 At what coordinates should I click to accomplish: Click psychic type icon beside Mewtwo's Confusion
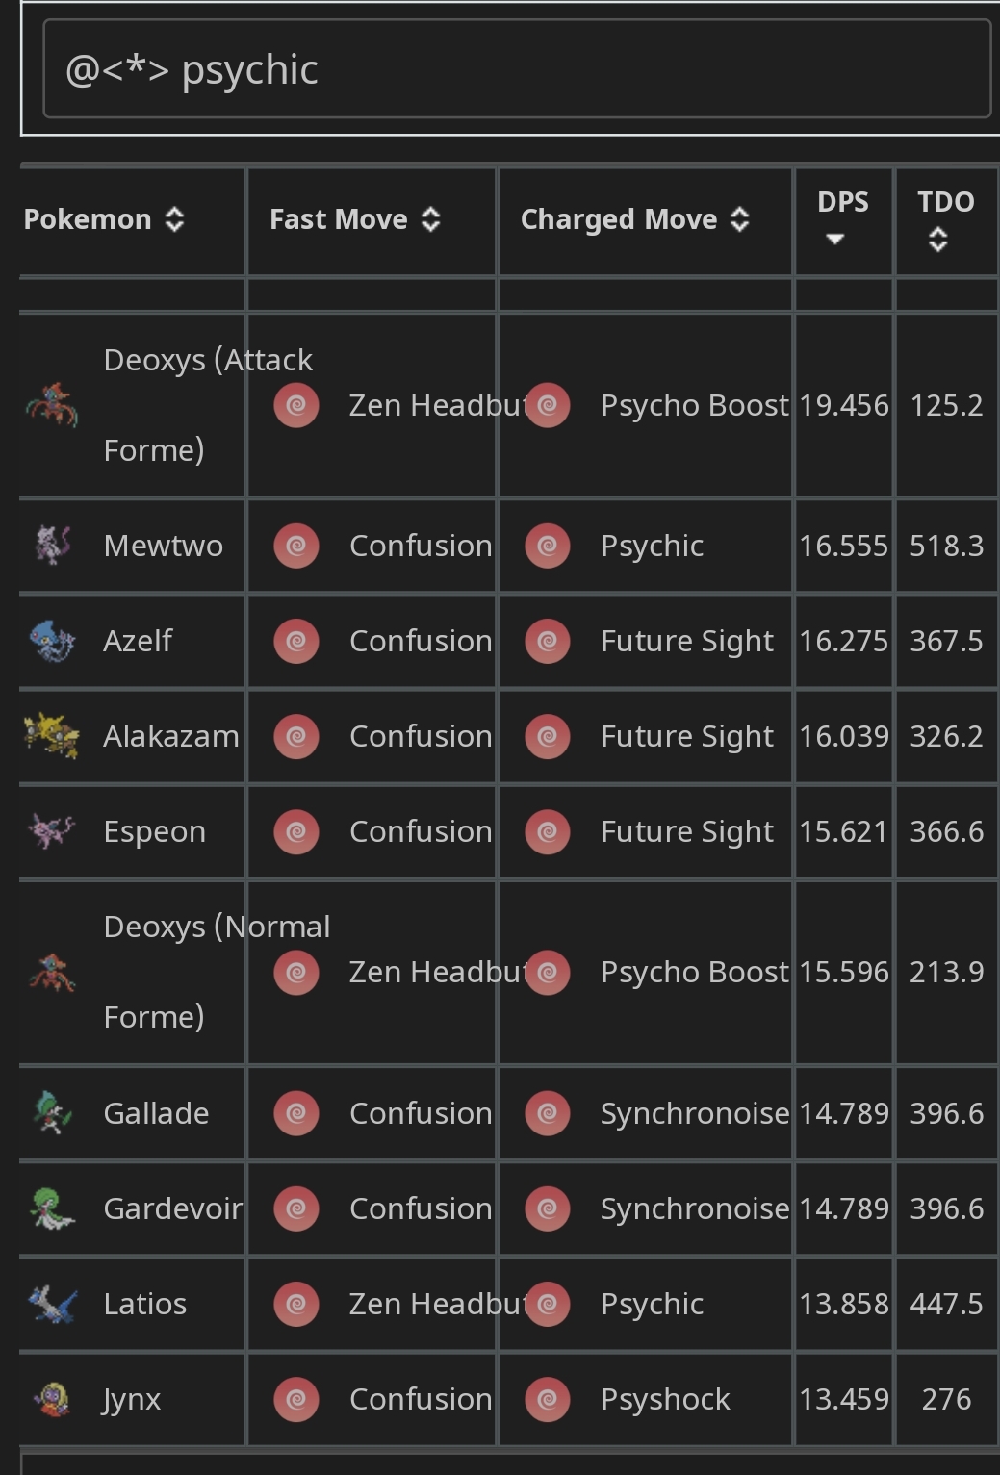pyautogui.click(x=296, y=546)
